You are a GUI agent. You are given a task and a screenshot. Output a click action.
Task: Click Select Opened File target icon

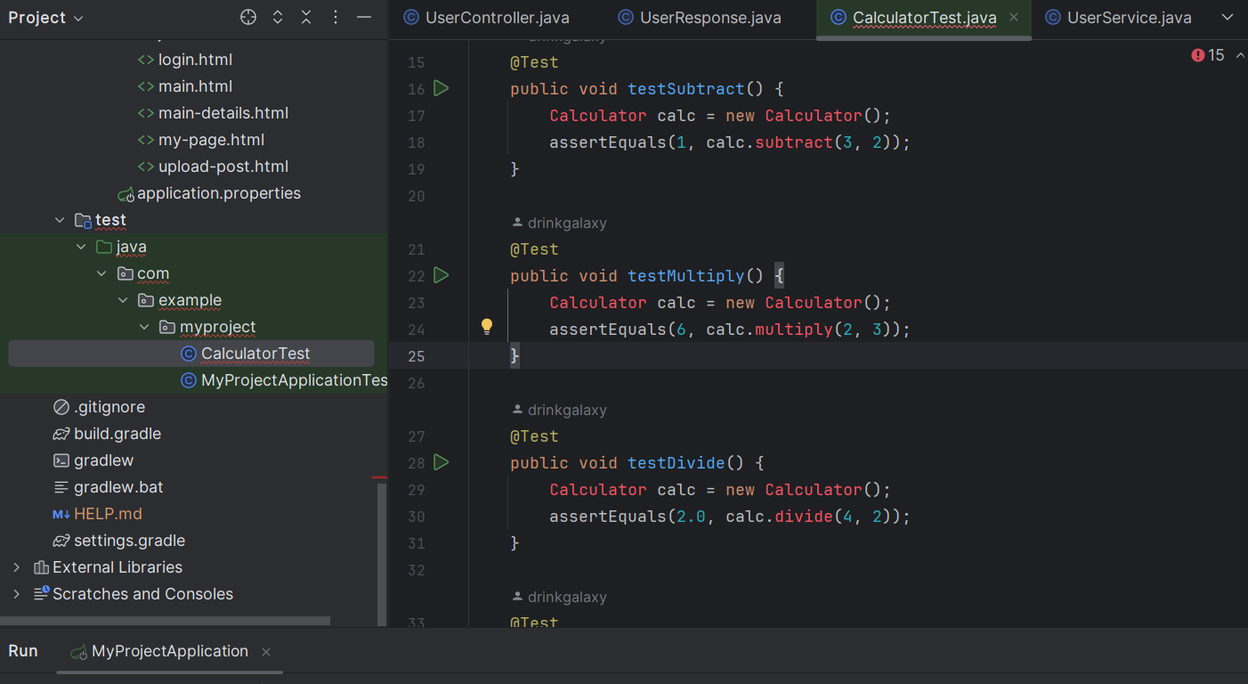(x=248, y=18)
